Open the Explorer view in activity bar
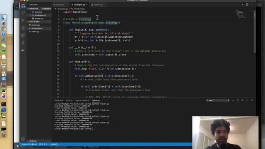 (23, 6)
